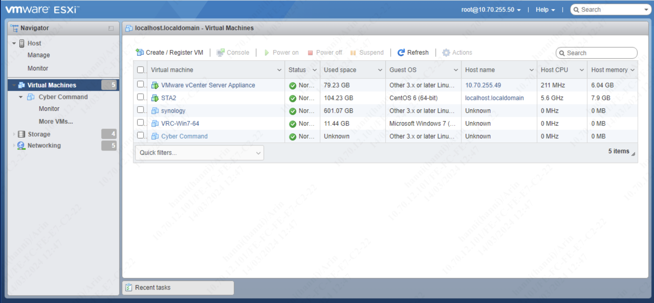Click the Power off icon
The image size is (654, 303).
click(x=310, y=52)
